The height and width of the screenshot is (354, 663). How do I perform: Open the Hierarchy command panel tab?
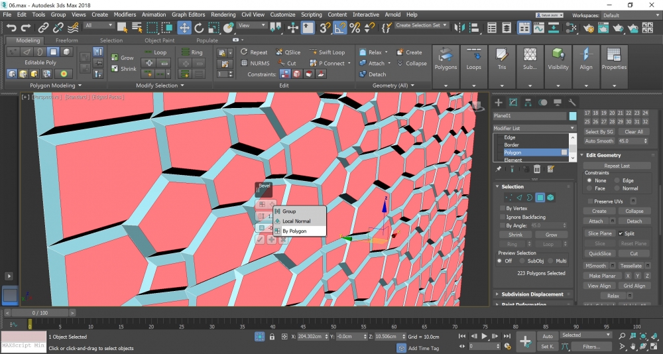pyautogui.click(x=528, y=102)
